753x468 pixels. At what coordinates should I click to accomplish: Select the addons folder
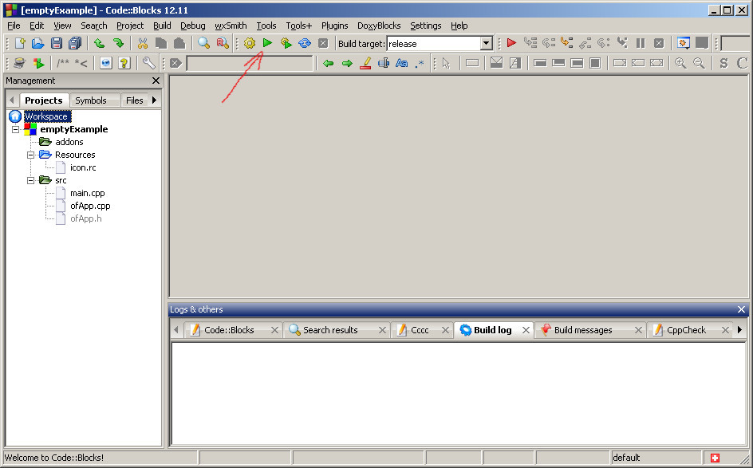(x=69, y=142)
